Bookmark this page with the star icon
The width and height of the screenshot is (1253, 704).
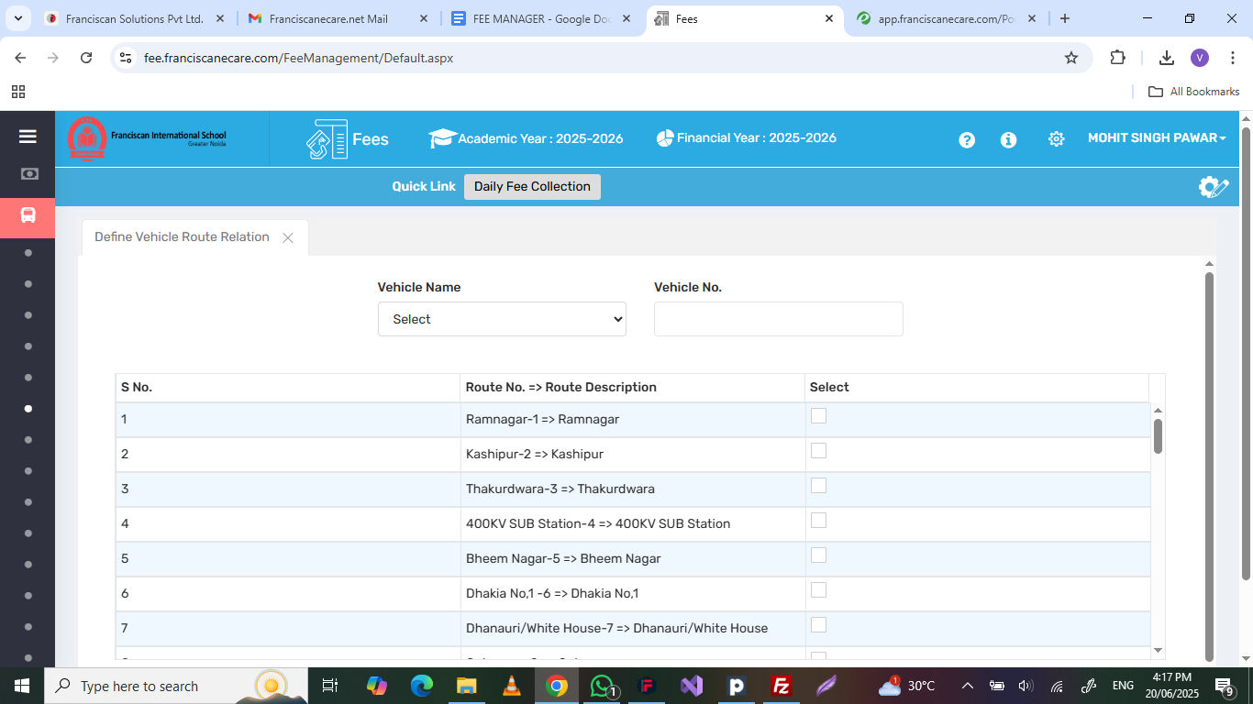tap(1070, 58)
